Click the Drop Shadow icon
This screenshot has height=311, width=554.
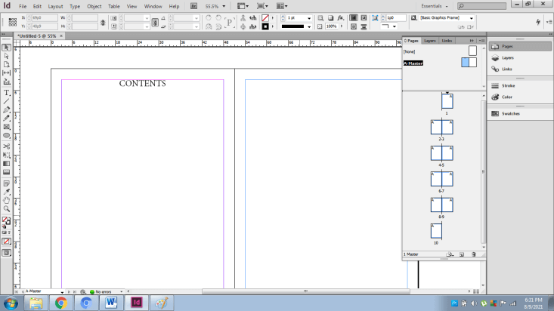[x=330, y=17]
